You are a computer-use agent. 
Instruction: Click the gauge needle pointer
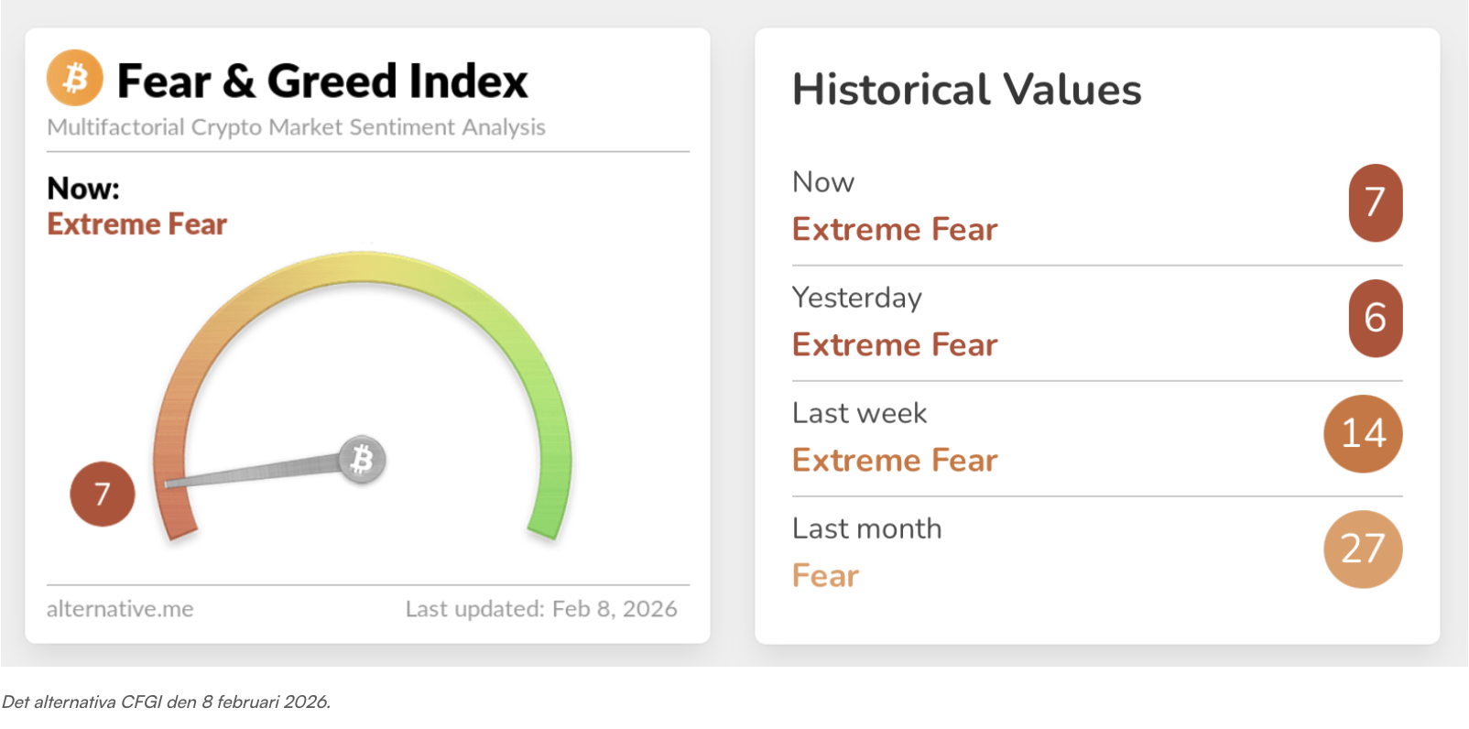pyautogui.click(x=256, y=473)
